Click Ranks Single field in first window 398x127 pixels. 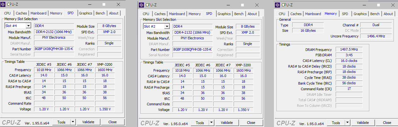[109, 43]
